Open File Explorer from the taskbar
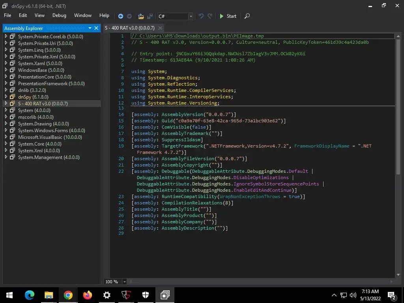 point(49,295)
